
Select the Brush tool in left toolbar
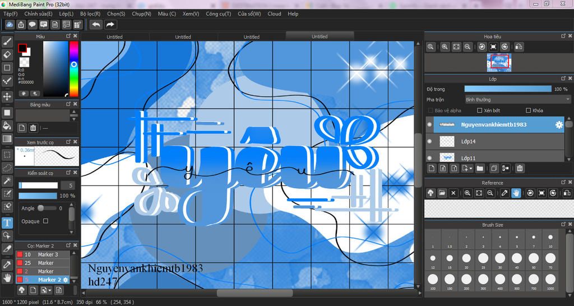coord(7,41)
